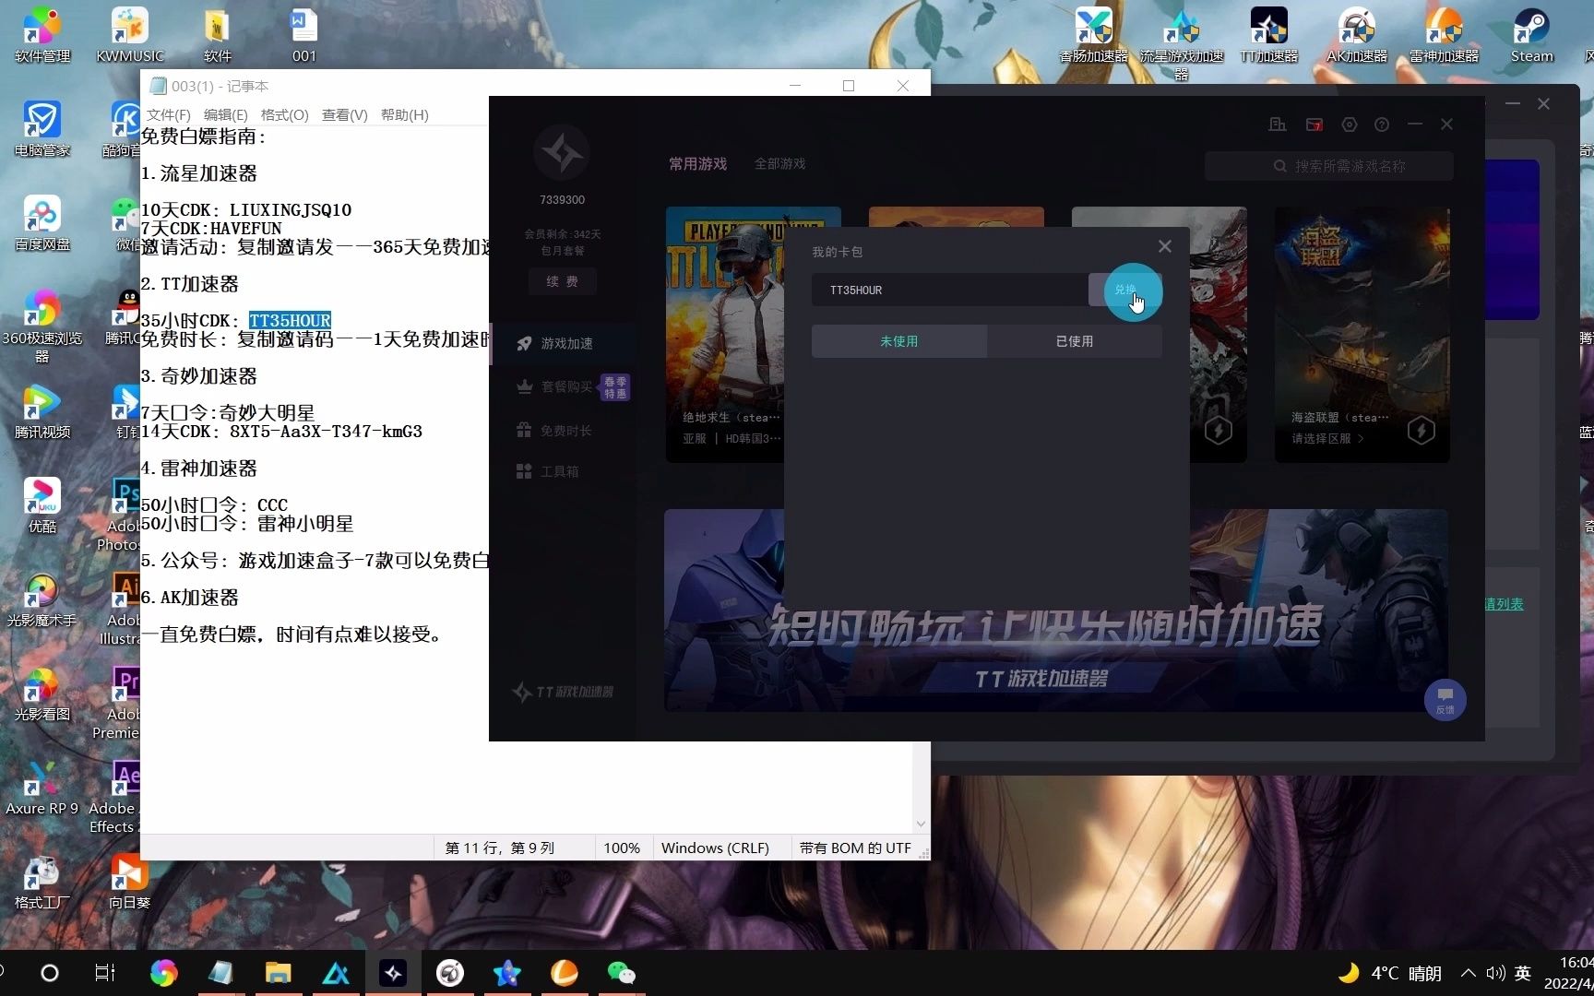Viewport: 1594px width, 996px height.
Task: Click the 反馈 feedback chat bubble
Action: [x=1445, y=700]
